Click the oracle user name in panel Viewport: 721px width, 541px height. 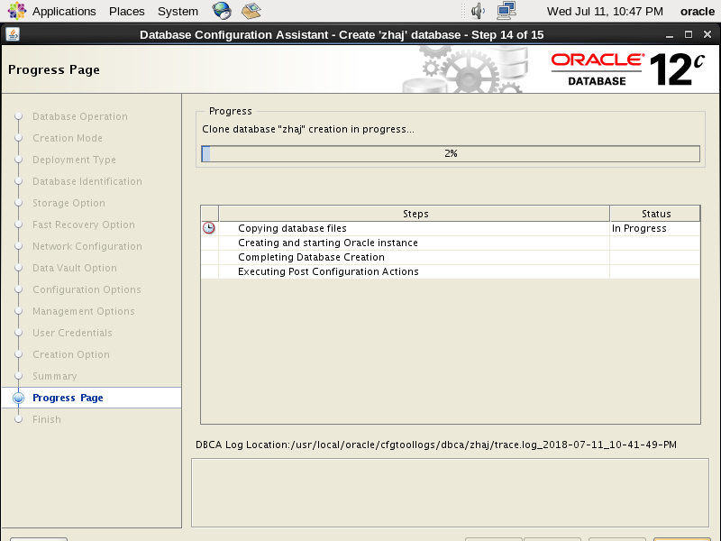click(697, 11)
